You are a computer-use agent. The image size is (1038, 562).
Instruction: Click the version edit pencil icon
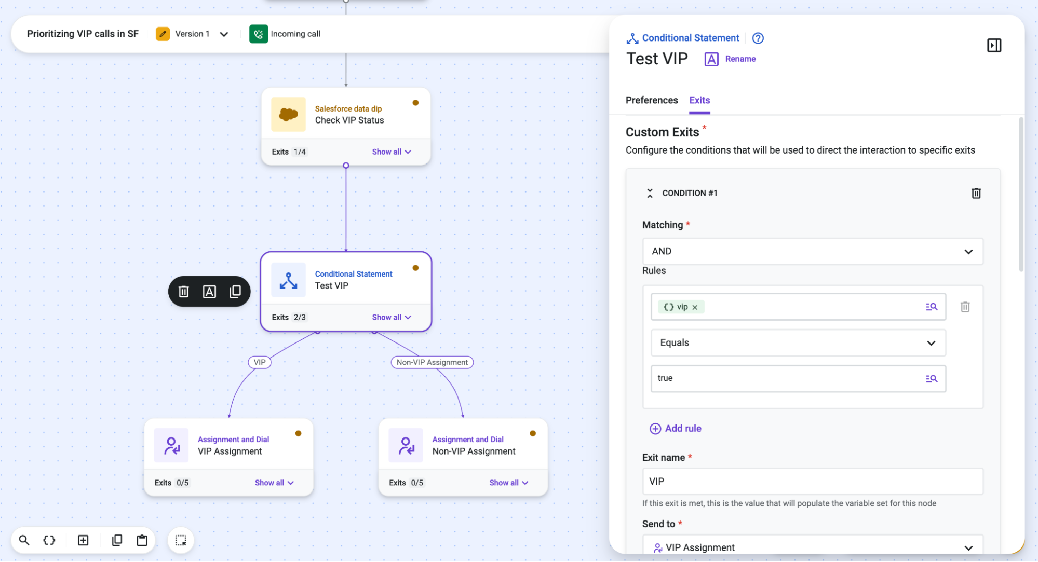point(163,34)
